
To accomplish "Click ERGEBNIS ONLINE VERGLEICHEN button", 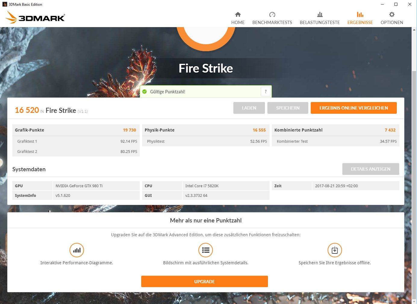I will 354,108.
